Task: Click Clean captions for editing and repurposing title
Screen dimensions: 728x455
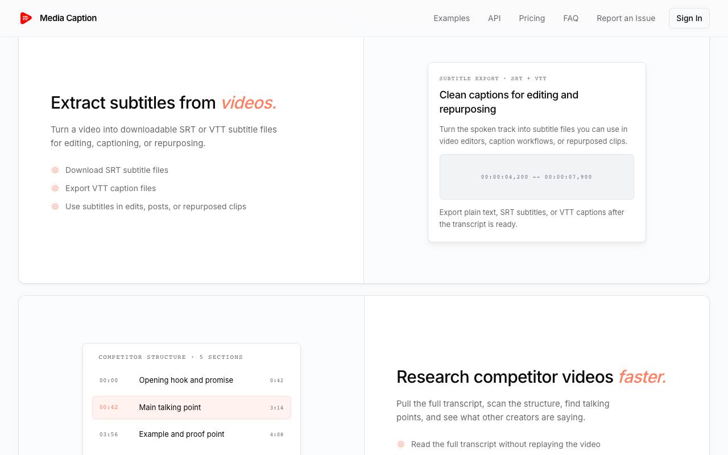Action: (x=509, y=102)
